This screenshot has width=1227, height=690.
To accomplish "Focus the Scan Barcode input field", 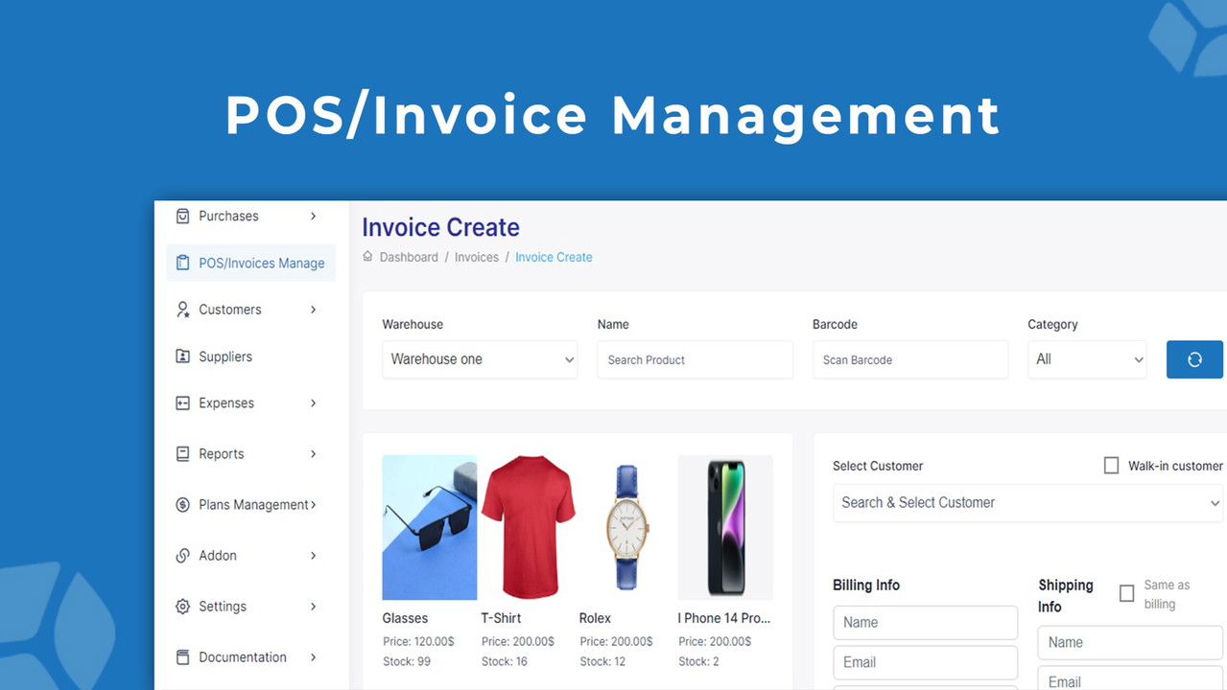I will (x=909, y=359).
